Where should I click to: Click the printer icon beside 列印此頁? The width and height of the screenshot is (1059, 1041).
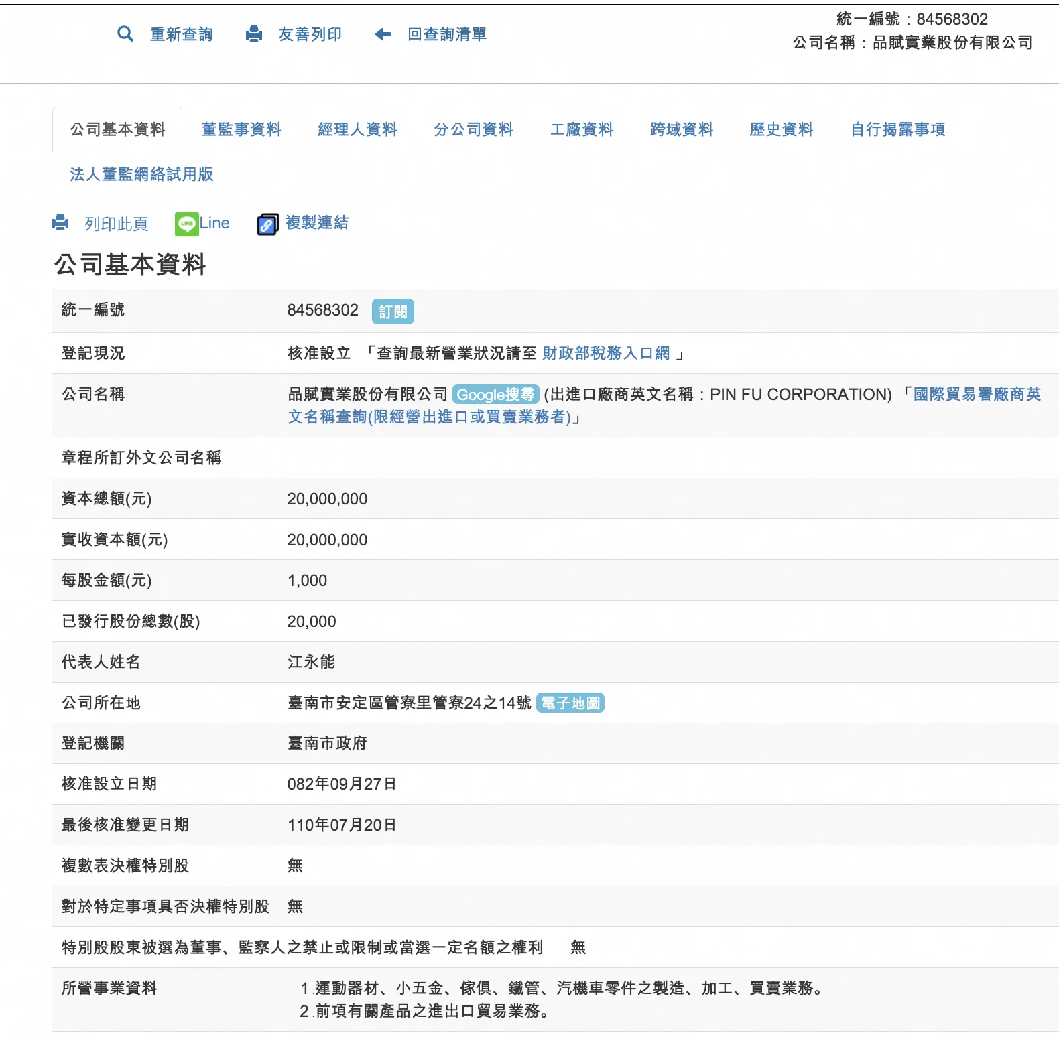60,222
